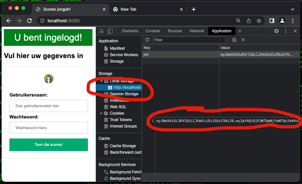Clear all storage entries icon
The width and height of the screenshot is (302, 184).
point(234,40)
